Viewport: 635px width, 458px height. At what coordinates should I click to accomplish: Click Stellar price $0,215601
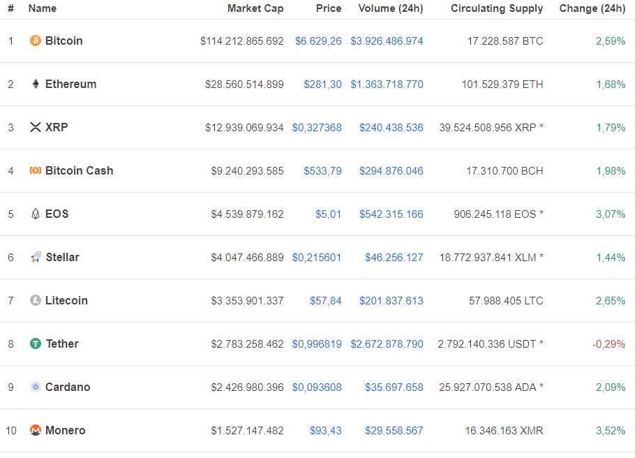[x=317, y=258]
